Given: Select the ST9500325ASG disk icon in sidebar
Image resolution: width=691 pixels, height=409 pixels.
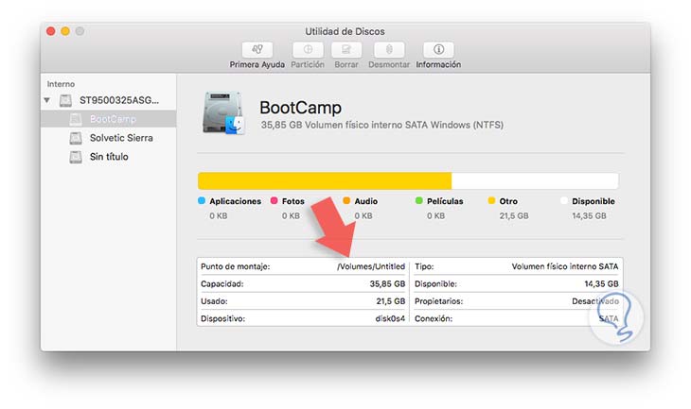Looking at the screenshot, I should tap(65, 100).
